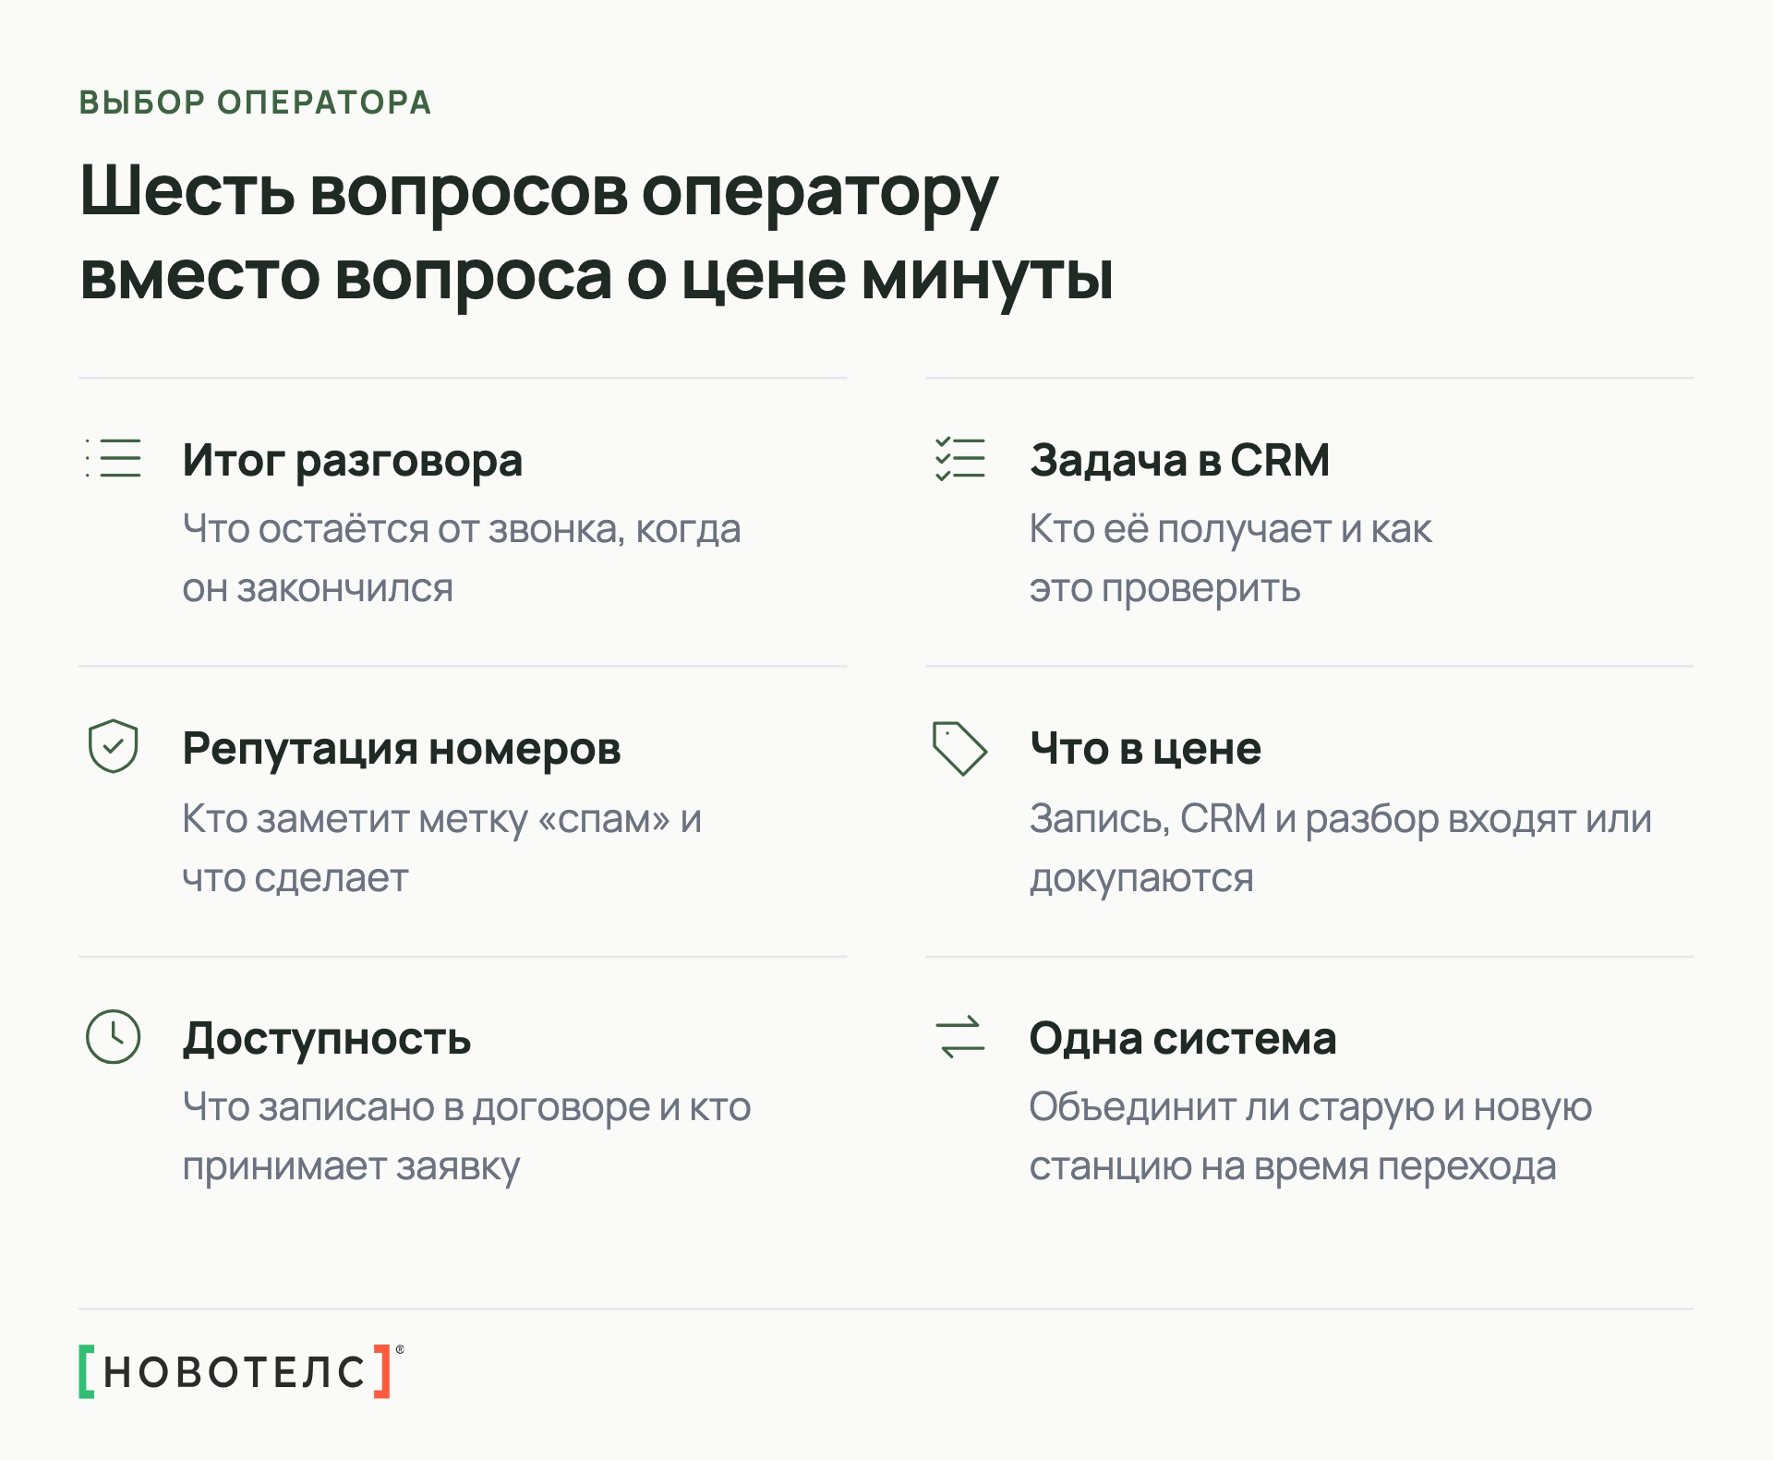This screenshot has height=1460, width=1773.
Task: Click the text докупаются
Action: [x=1141, y=879]
